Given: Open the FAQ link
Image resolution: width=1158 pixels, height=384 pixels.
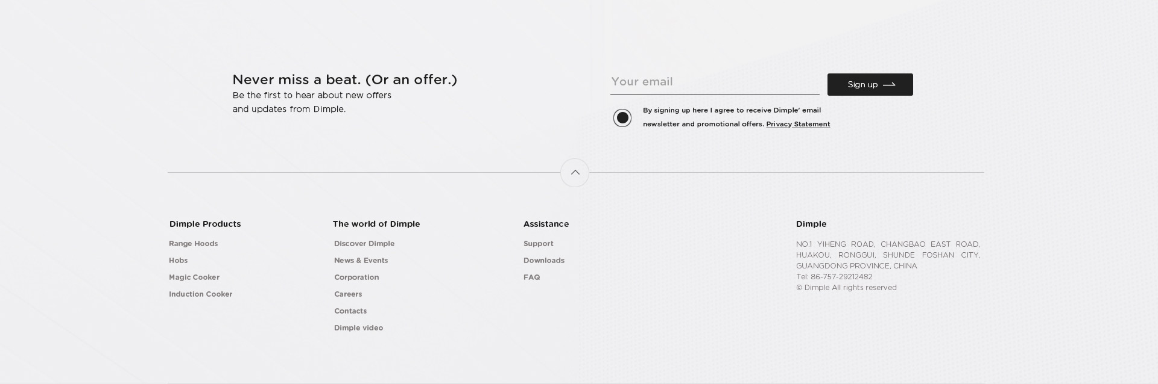Looking at the screenshot, I should click(x=532, y=277).
